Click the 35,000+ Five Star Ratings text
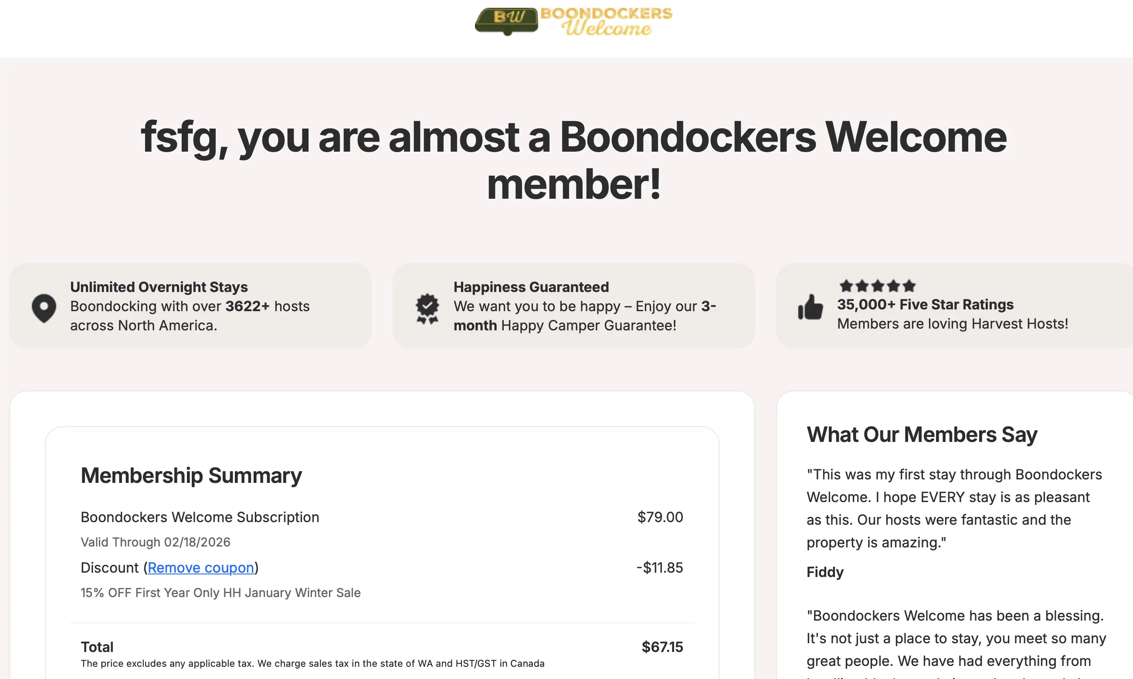The width and height of the screenshot is (1133, 679). tap(925, 304)
